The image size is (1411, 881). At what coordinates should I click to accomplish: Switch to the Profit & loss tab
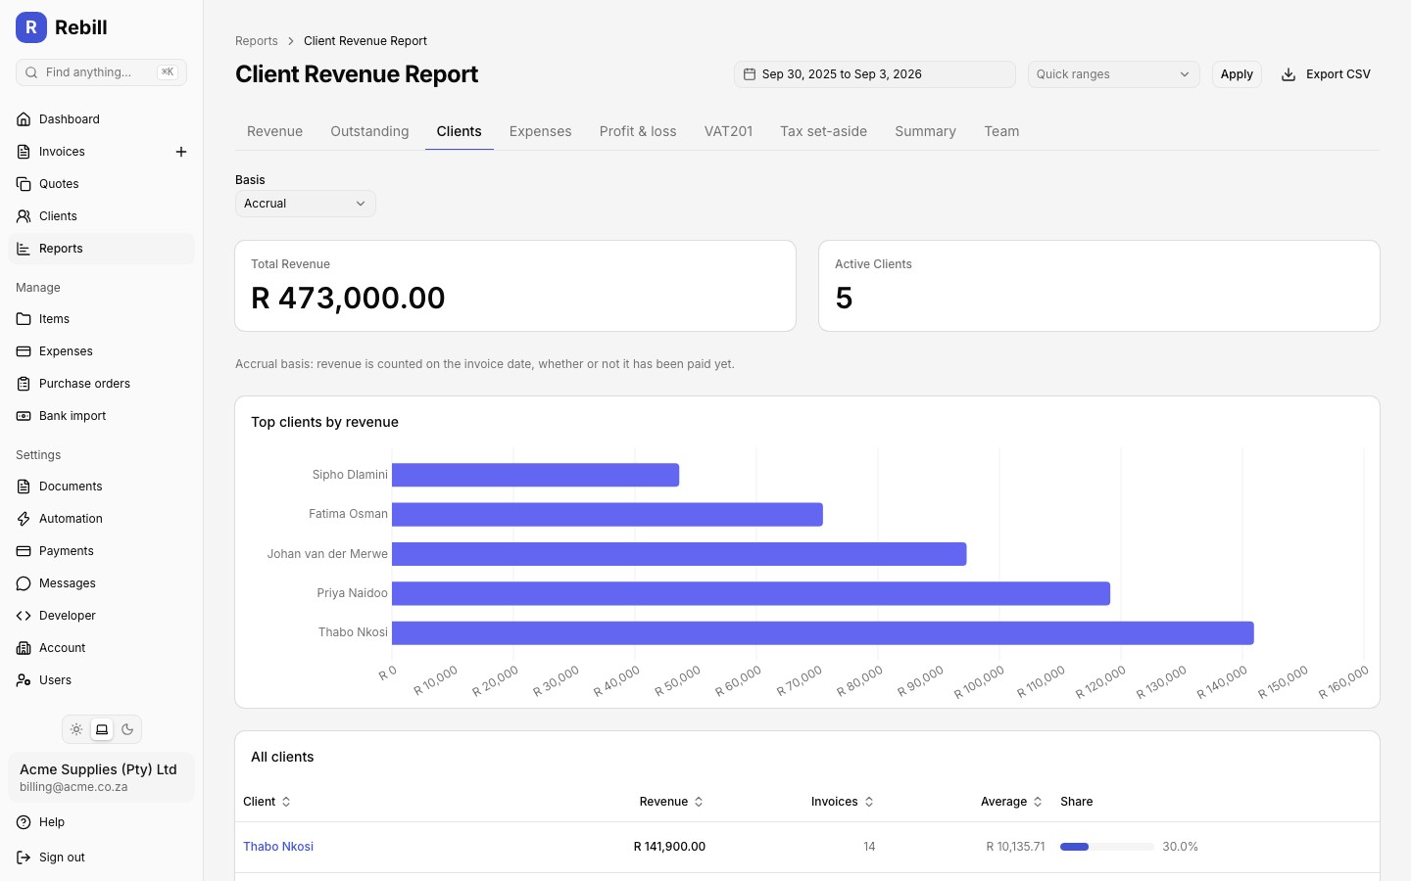click(x=638, y=131)
